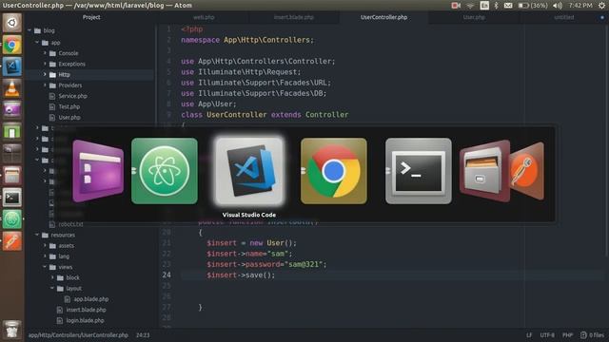Screen dimensions: 609x342
Task: Select file cabinet app in switcher
Action: tap(484, 171)
